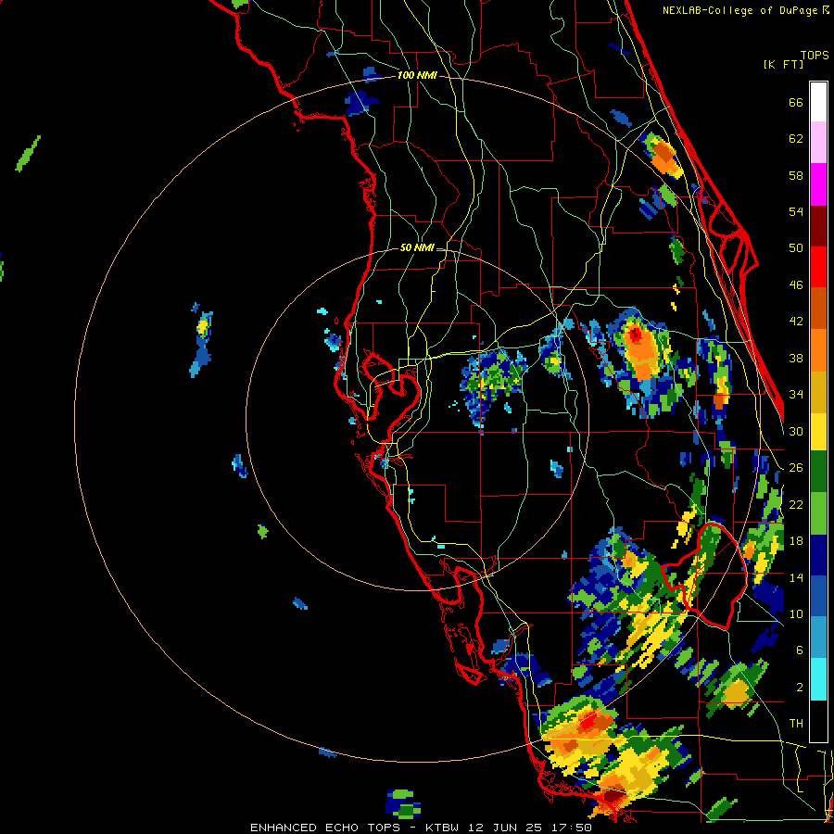
Task: Select the "38" legend number
Action: pyautogui.click(x=796, y=358)
